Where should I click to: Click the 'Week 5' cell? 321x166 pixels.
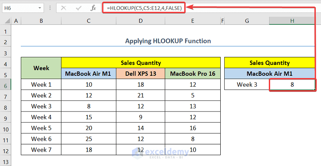click(41, 128)
